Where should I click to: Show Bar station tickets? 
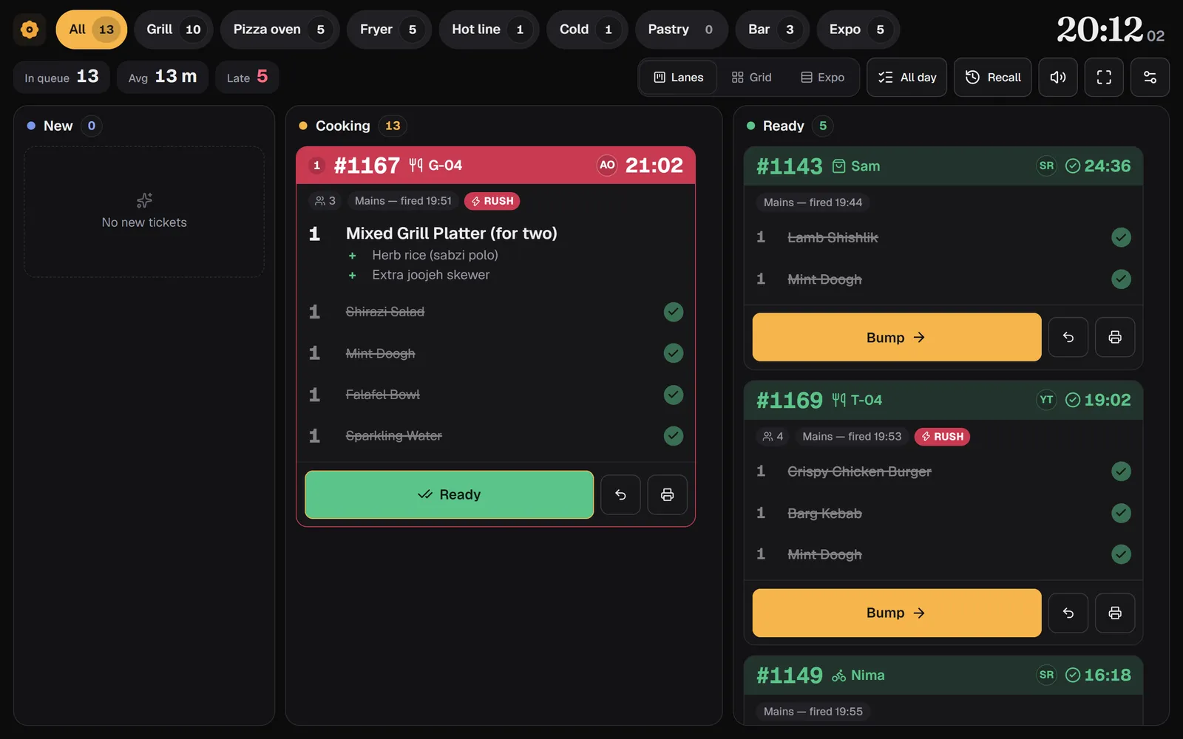(x=772, y=30)
